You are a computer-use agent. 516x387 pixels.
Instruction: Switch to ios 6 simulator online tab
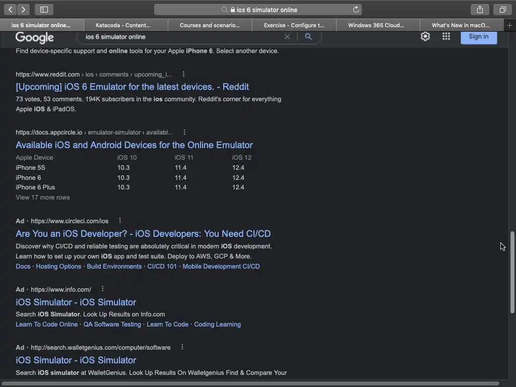tap(42, 25)
